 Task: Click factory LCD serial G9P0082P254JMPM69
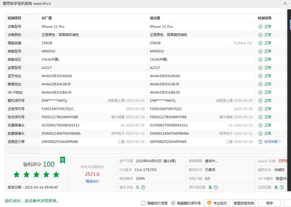click(60, 142)
